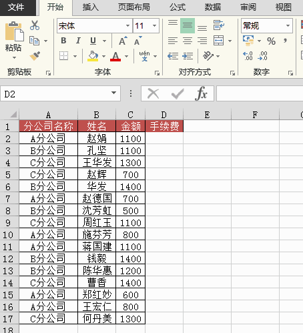
Task: Click the select-all corner triangle
Action: point(14,114)
